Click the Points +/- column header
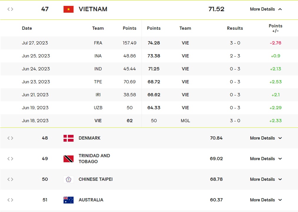The height and width of the screenshot is (212, 298). pyautogui.click(x=275, y=28)
